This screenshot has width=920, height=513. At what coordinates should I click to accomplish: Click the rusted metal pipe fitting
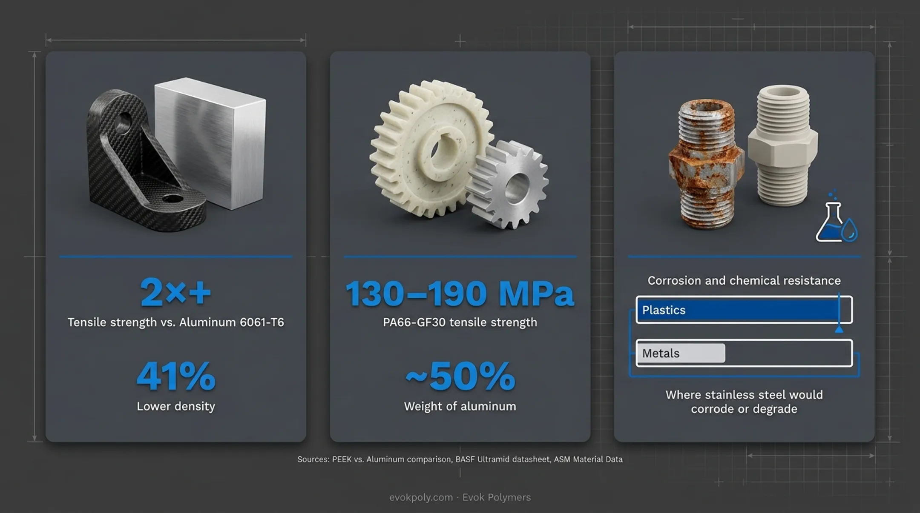pos(706,164)
